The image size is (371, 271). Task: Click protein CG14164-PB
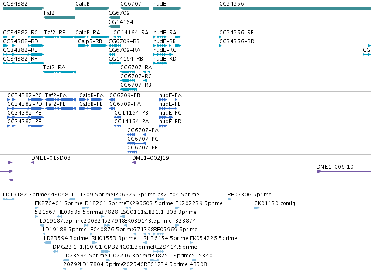pyautogui.click(x=118, y=117)
